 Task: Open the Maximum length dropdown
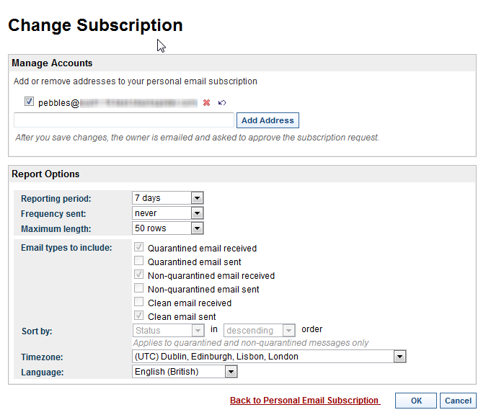tap(168, 228)
